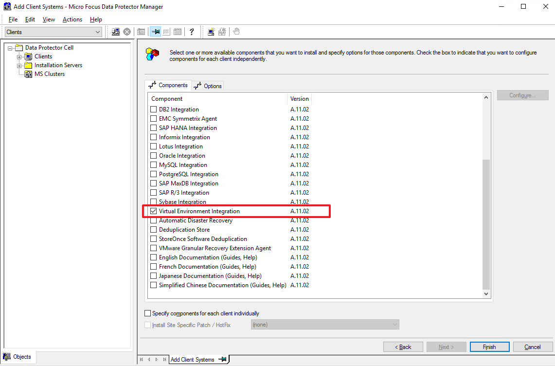The image size is (555, 366).
Task: Click the greyed tabbed window toolbar icon
Action: point(178,32)
